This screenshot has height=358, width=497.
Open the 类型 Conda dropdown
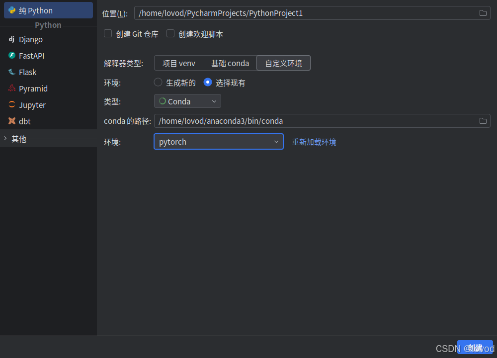(x=187, y=101)
